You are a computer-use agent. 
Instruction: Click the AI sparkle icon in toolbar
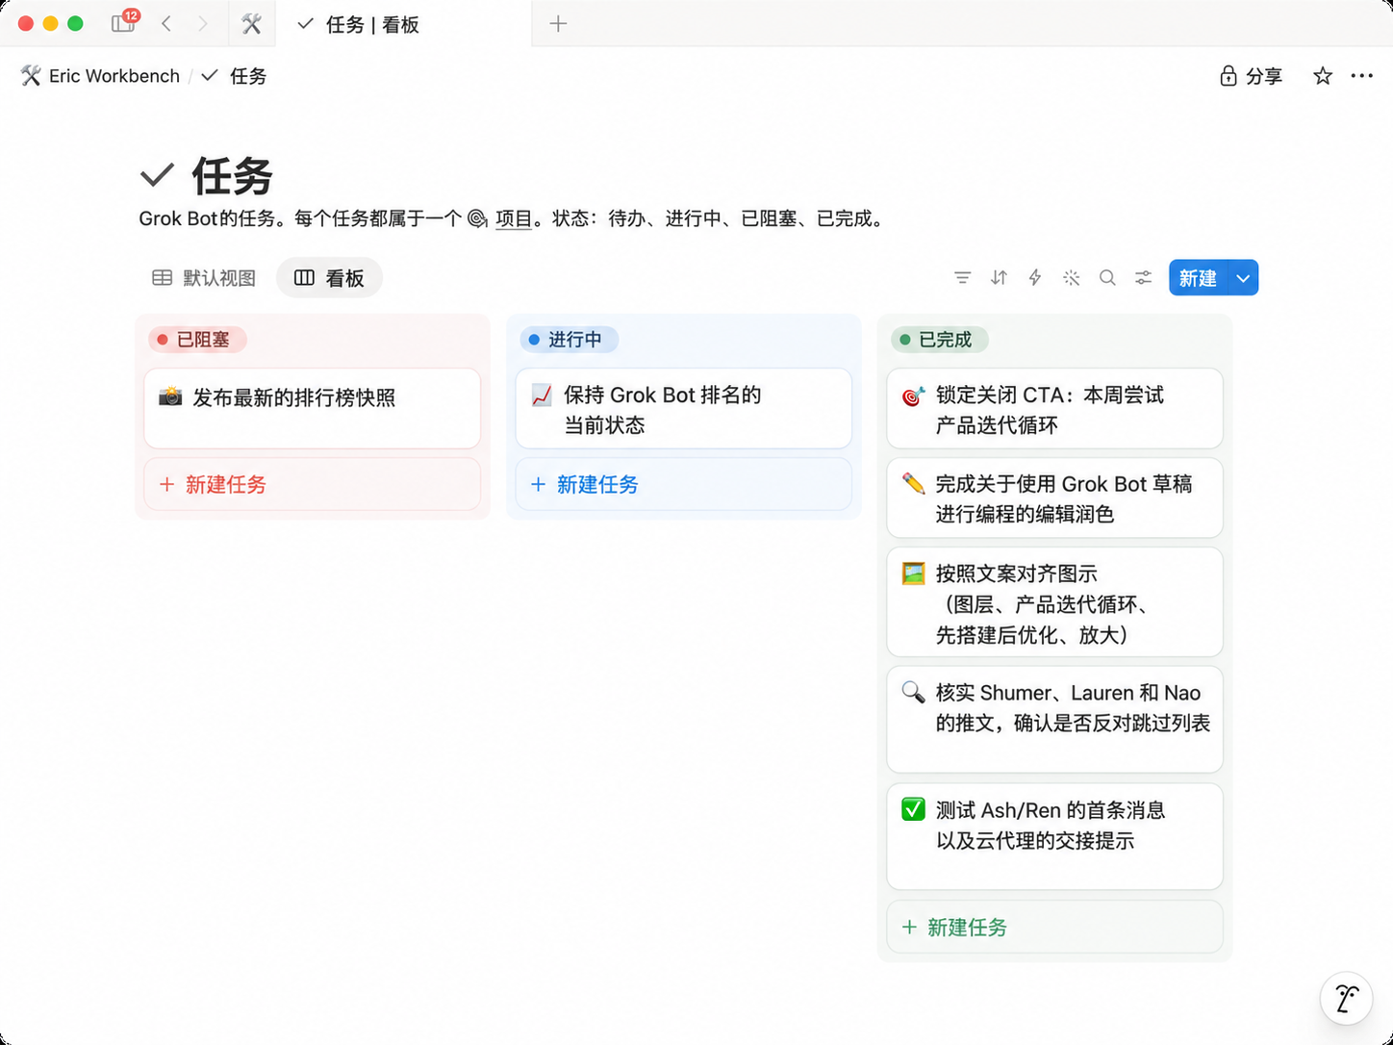tap(1071, 278)
